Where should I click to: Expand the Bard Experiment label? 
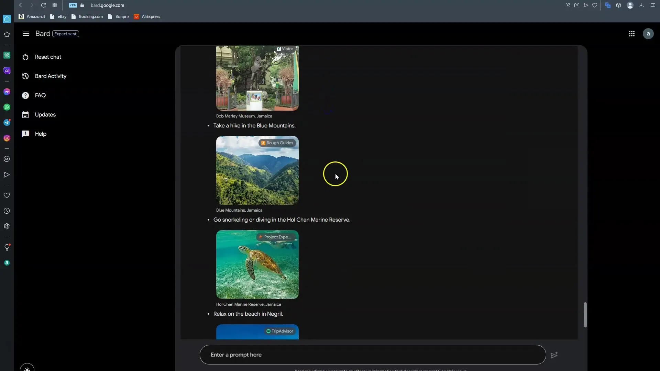[x=65, y=34]
